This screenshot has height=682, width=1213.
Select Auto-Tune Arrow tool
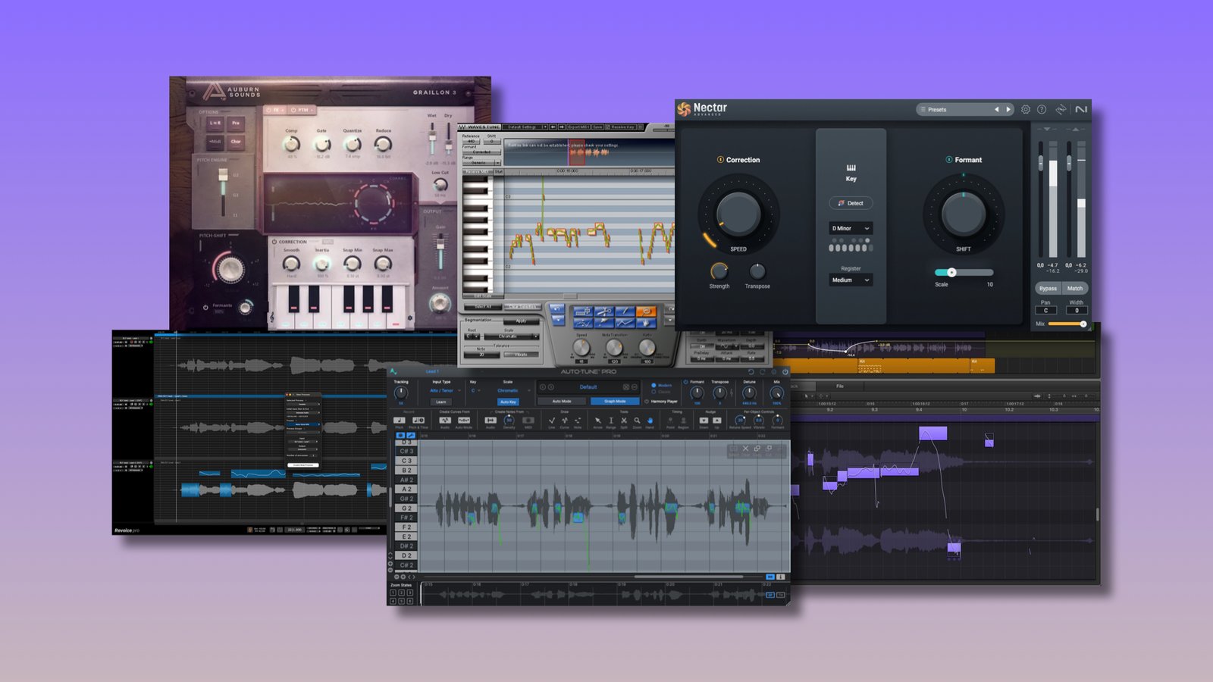point(598,421)
